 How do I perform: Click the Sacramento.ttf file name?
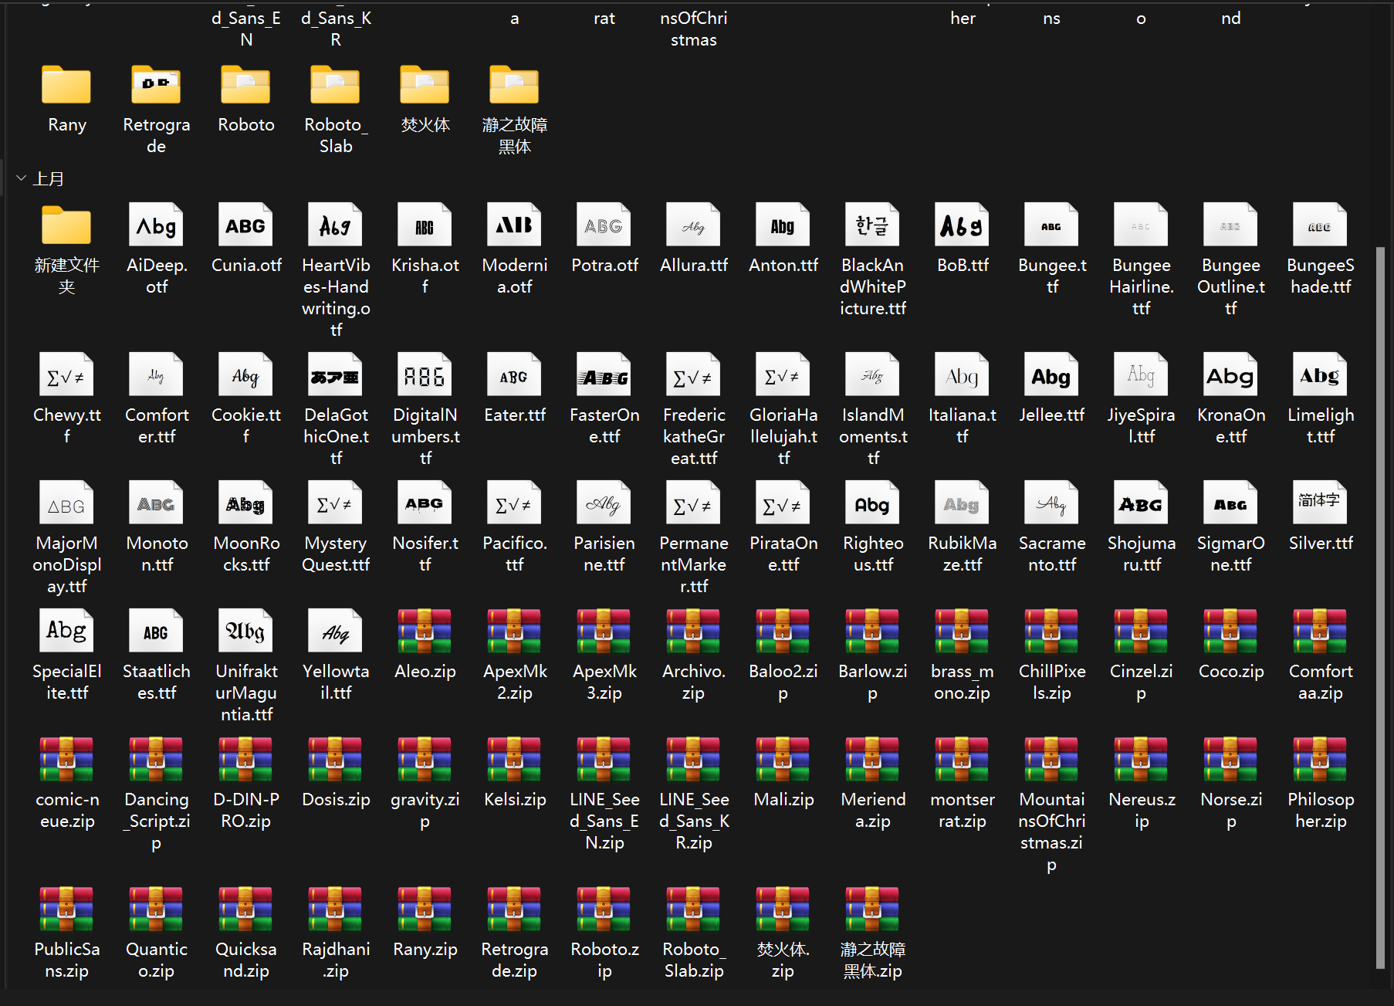point(1052,554)
